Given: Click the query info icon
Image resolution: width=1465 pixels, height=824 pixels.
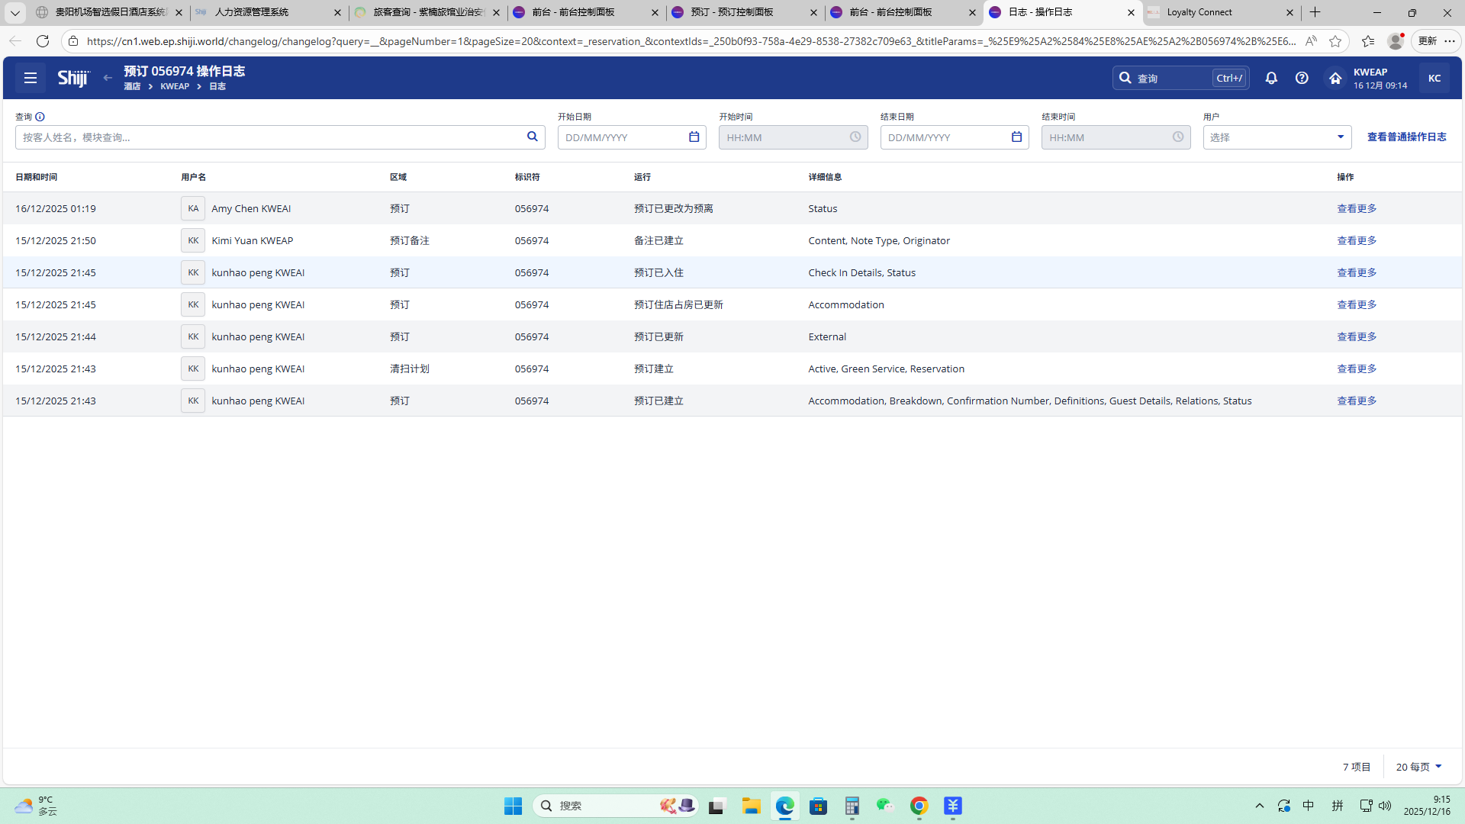Looking at the screenshot, I should (x=40, y=117).
